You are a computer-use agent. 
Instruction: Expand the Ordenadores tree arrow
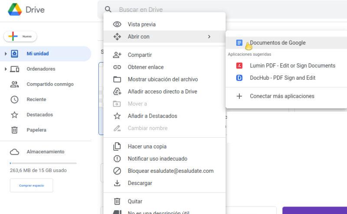6,69
